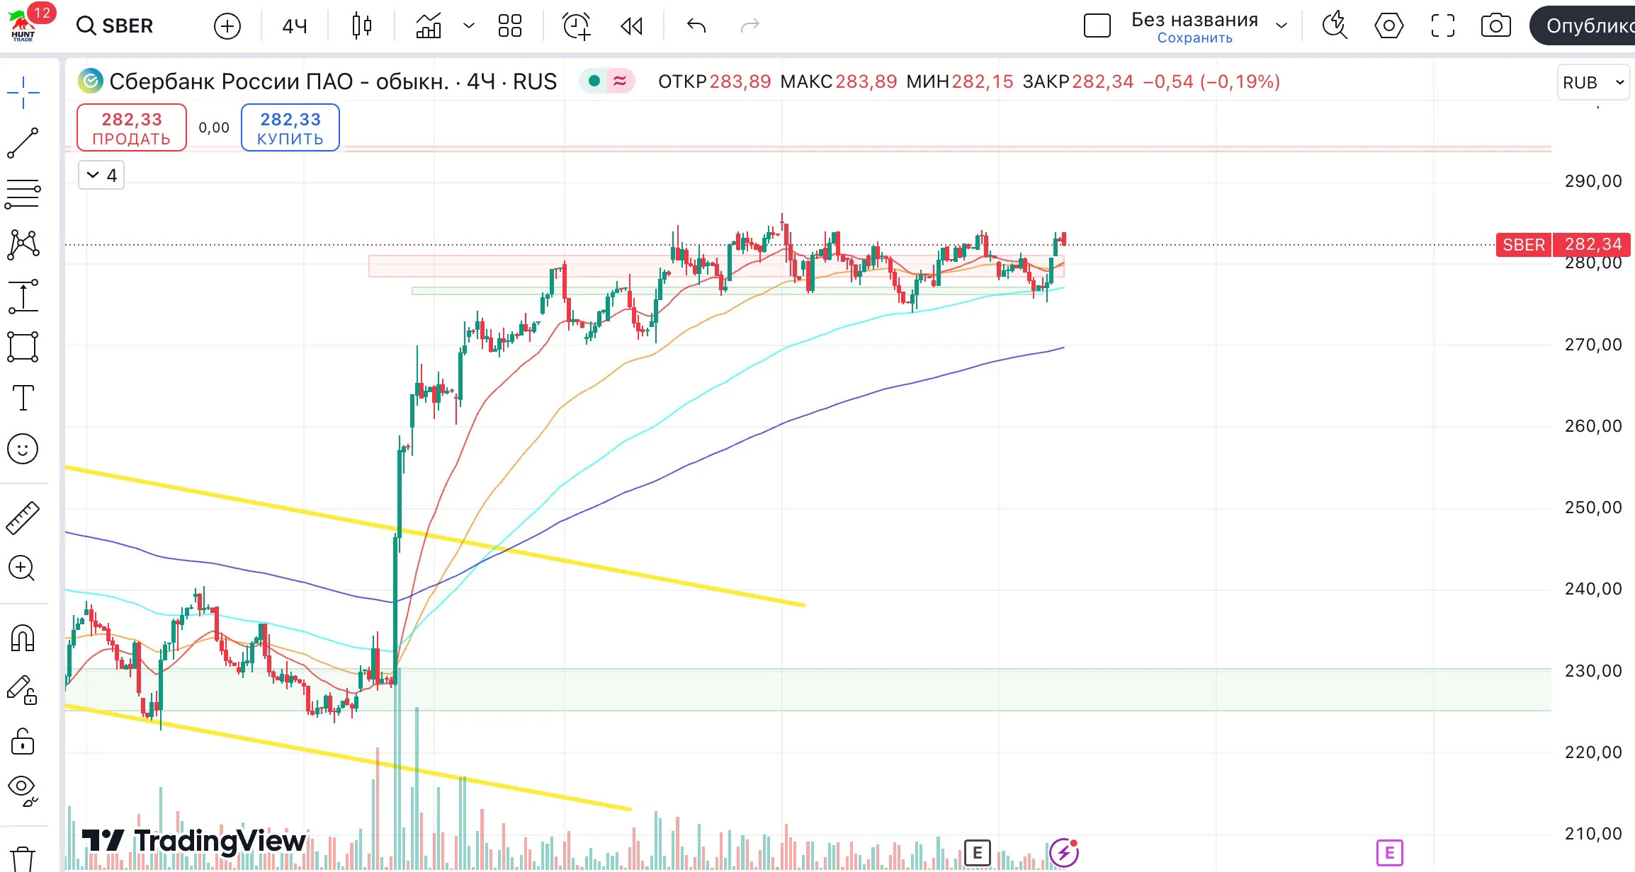Click the purple E earnings marker on timeline
This screenshot has width=1635, height=872.
(1389, 853)
